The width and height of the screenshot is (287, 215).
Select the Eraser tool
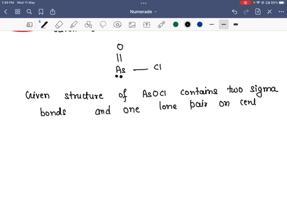tap(59, 24)
